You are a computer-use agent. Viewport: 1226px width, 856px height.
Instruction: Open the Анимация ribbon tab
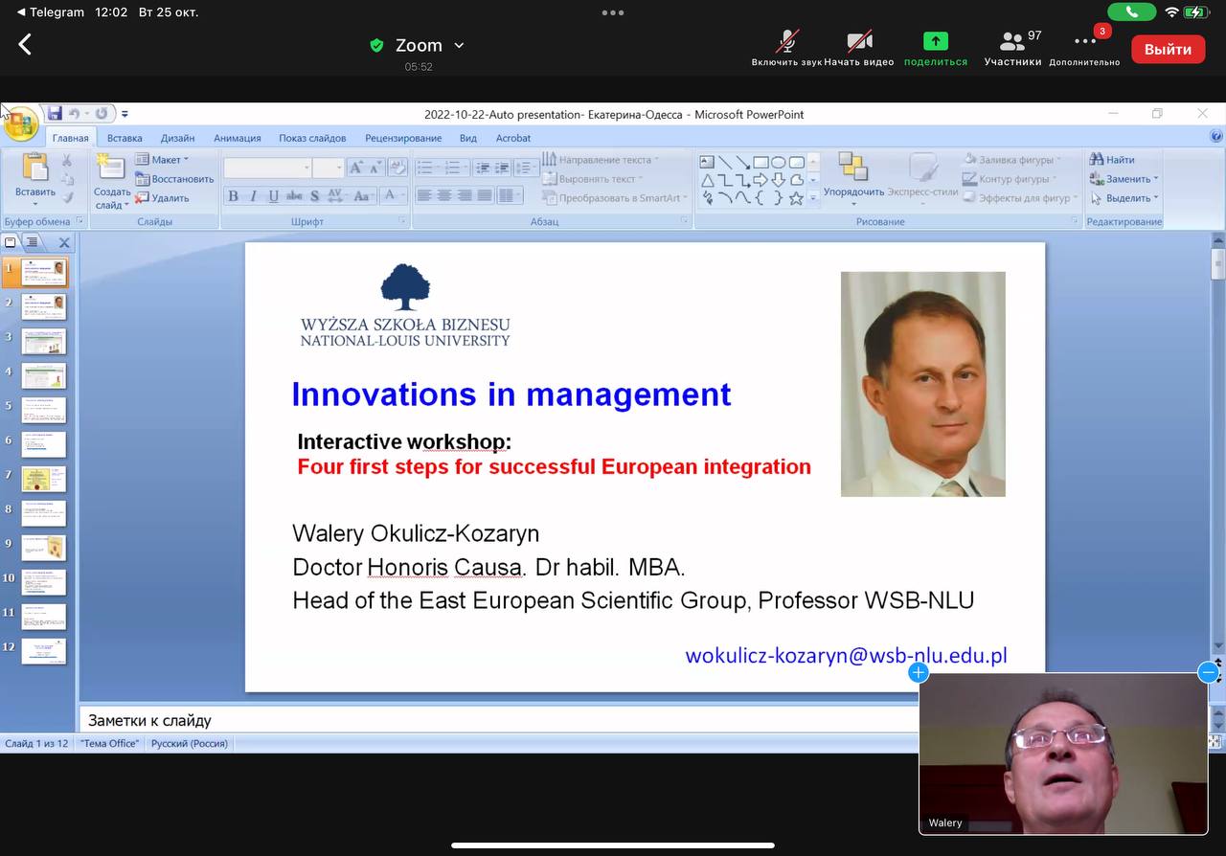tap(237, 138)
